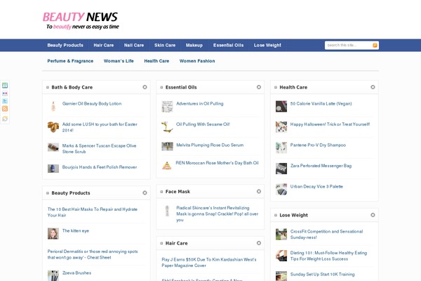Screen dimensions: 421x281
Task: Open Zara Perforated Messenger Bag article
Action: point(321,166)
